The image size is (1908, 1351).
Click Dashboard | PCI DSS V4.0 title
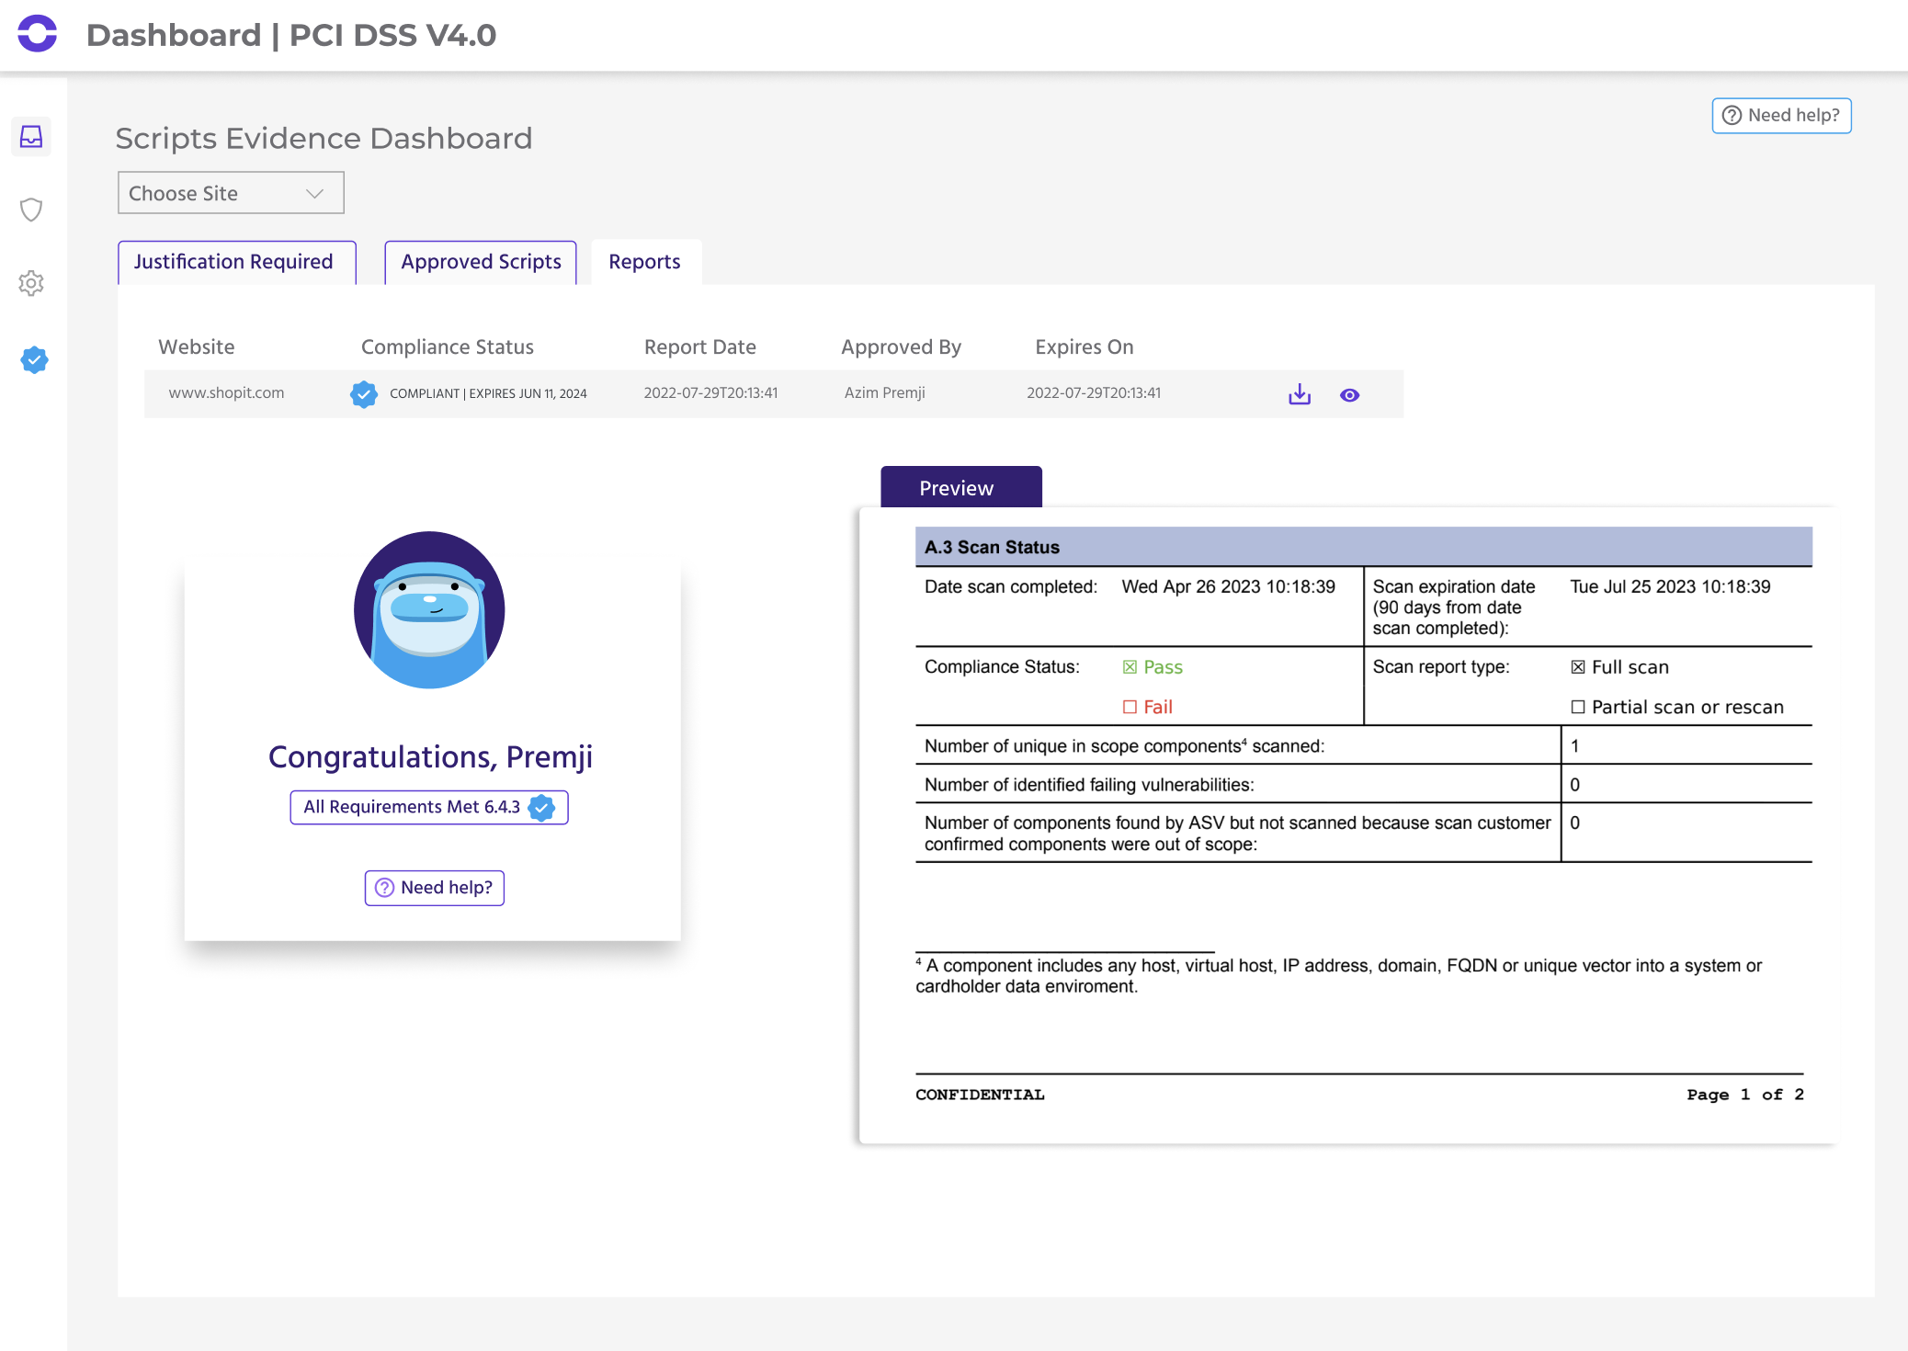click(291, 35)
